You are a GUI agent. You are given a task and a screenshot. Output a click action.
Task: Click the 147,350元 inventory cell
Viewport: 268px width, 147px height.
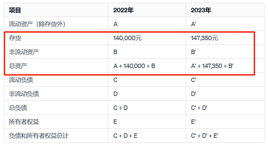[x=205, y=38]
